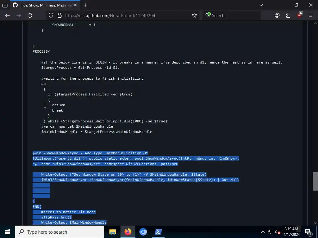Screen dimensions: 318x238
Task: Open the blue circle browser taskbar icon
Action: 143,232
